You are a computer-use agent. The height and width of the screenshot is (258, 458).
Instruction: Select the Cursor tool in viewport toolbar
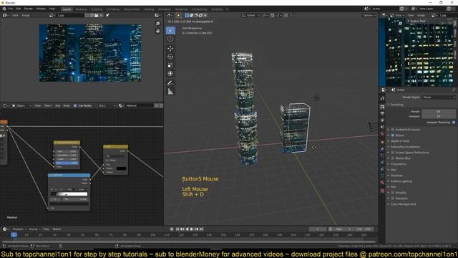pos(170,39)
